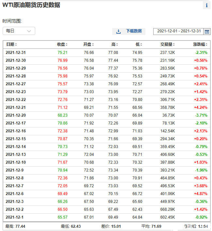Select date cell 2021-12-21
Screen dimensions: 212x231
tap(16, 107)
